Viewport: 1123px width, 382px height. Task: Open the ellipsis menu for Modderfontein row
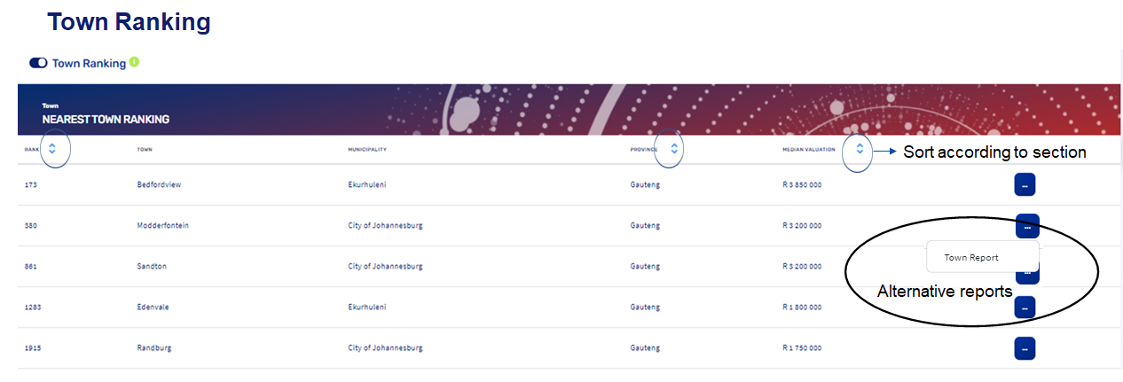[1026, 226]
